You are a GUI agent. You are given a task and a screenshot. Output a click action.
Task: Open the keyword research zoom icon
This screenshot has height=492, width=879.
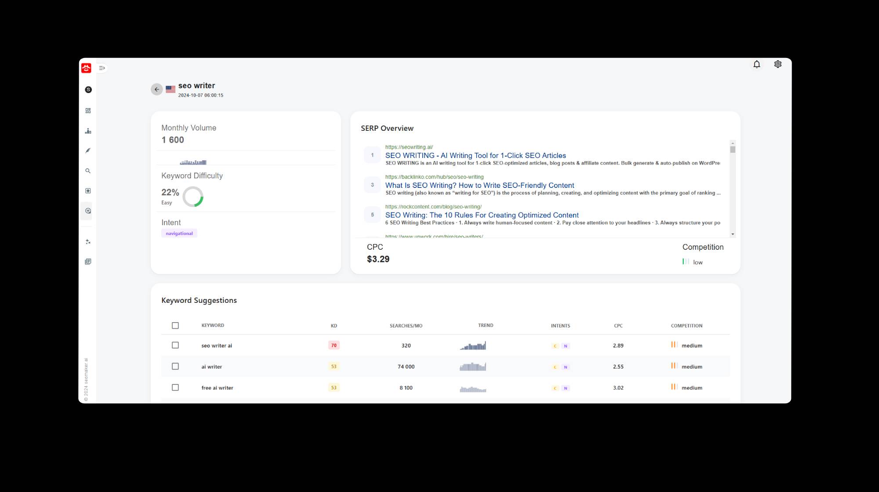(x=88, y=211)
